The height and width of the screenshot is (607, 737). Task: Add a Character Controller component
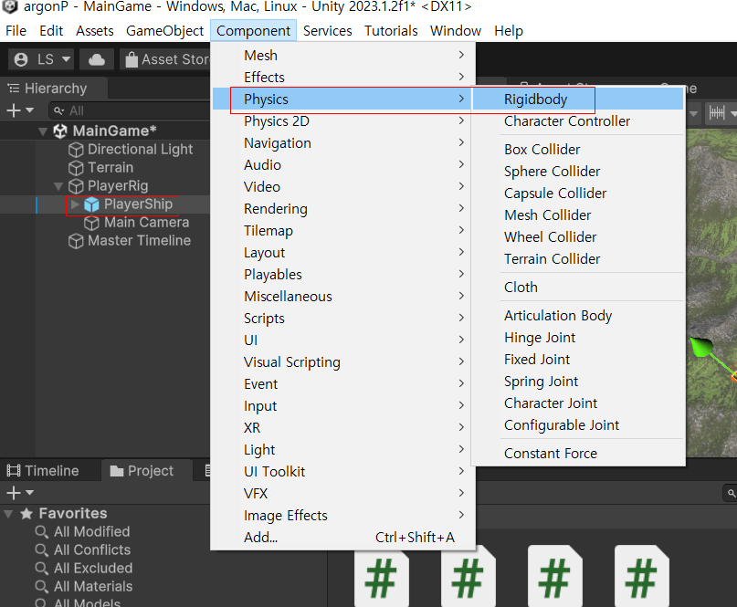pyautogui.click(x=578, y=121)
